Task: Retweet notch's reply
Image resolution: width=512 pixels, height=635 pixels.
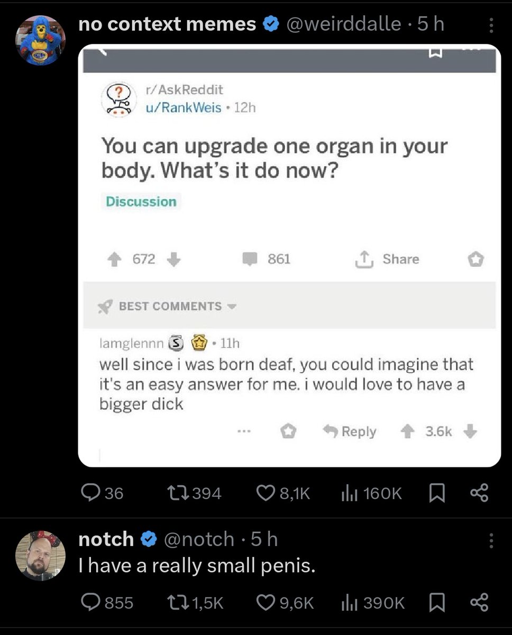Action: pos(195,602)
